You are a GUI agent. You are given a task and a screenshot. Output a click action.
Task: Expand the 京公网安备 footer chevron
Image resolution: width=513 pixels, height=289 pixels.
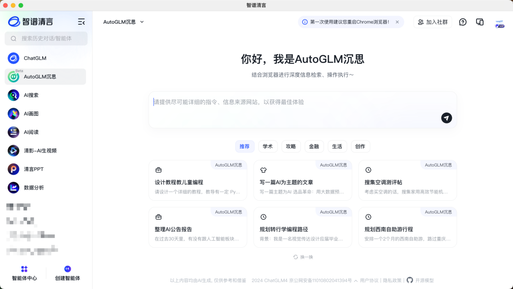coord(356,280)
